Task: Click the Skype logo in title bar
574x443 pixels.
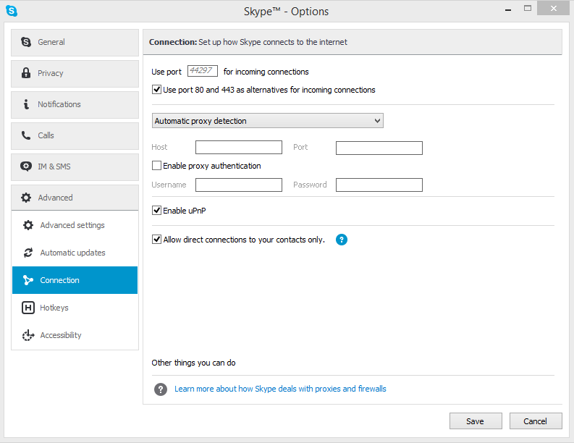Action: coord(12,11)
